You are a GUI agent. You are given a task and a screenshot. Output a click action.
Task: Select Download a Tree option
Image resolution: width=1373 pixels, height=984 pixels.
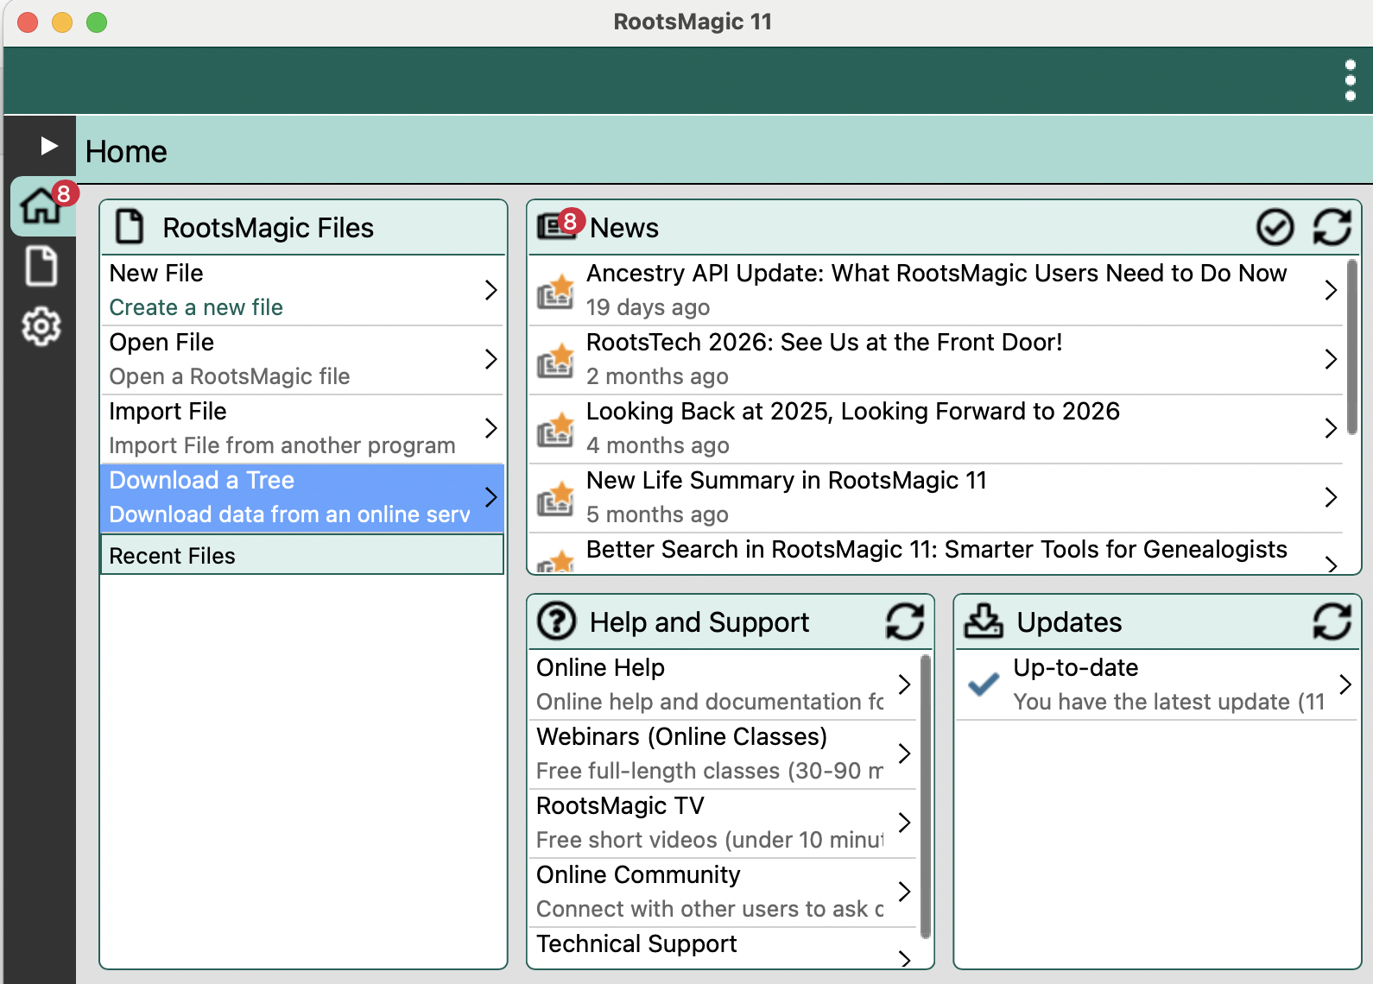pyautogui.click(x=302, y=497)
